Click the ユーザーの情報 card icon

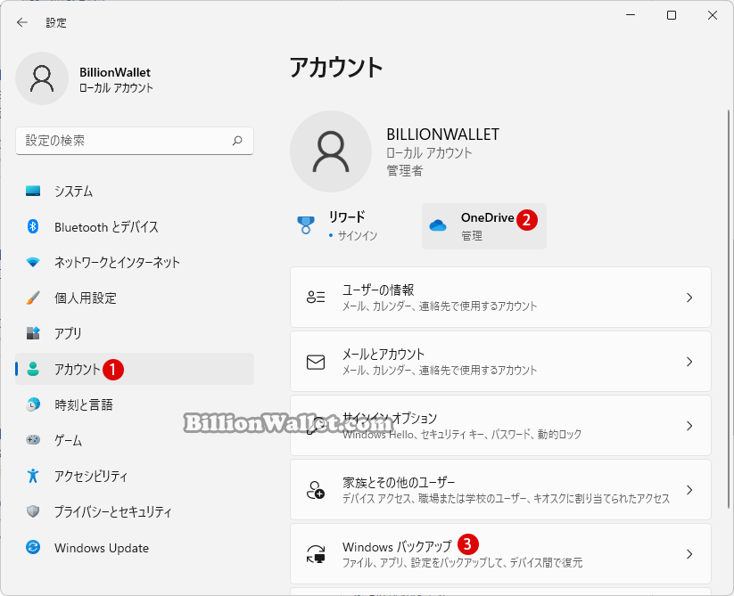pos(316,297)
